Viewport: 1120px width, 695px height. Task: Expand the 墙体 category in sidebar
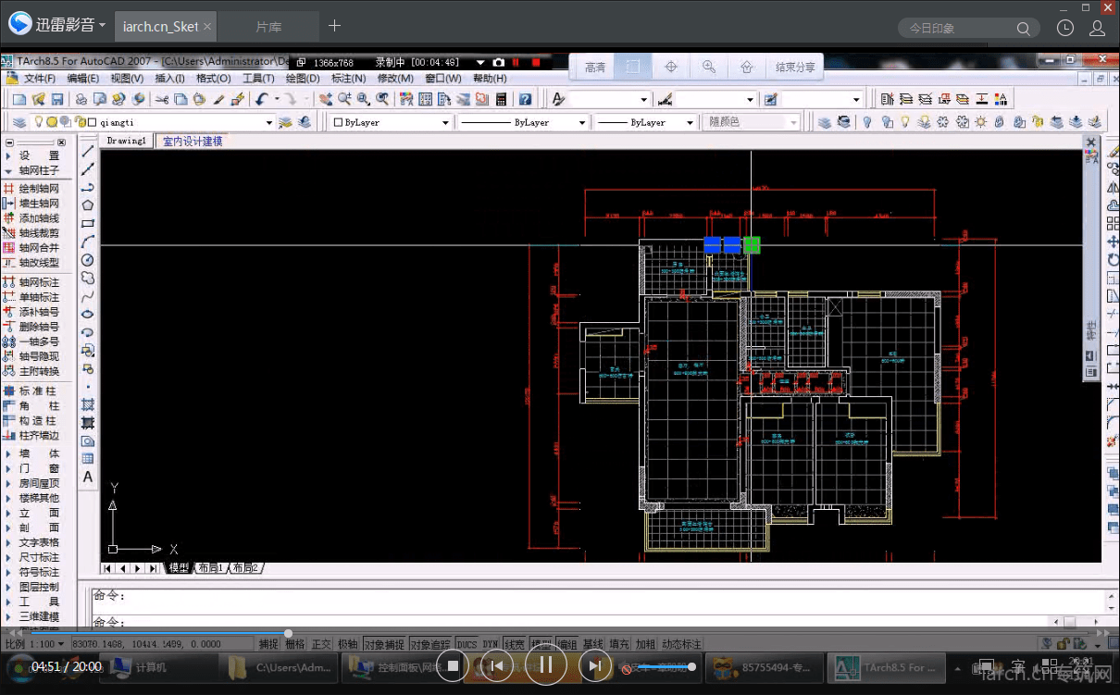point(38,453)
